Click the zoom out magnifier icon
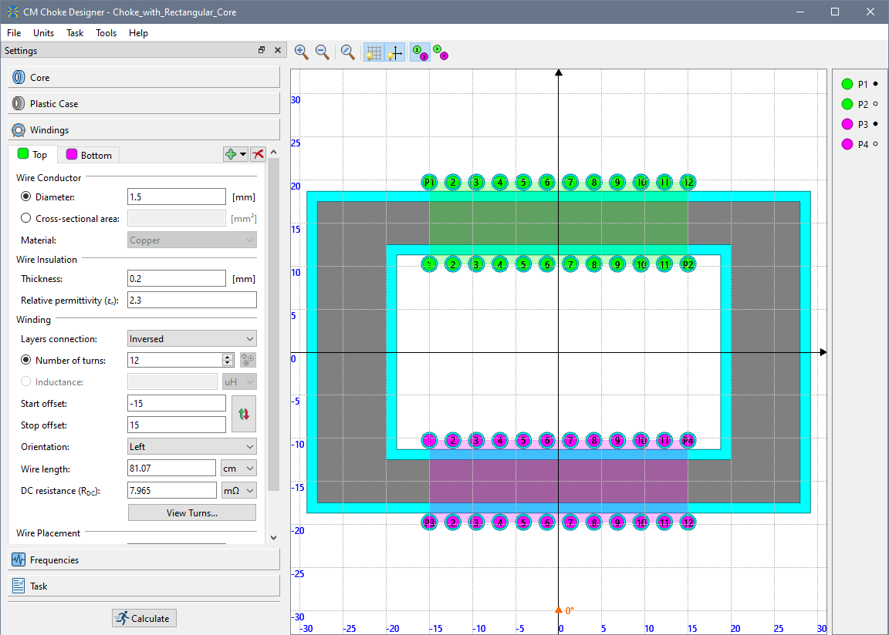The height and width of the screenshot is (635, 889). pyautogui.click(x=323, y=52)
